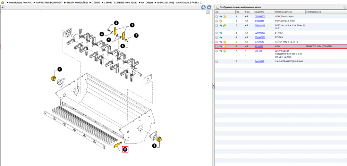Open part number 320997850 link
The height and width of the screenshot is (166, 347).
[x=260, y=37]
